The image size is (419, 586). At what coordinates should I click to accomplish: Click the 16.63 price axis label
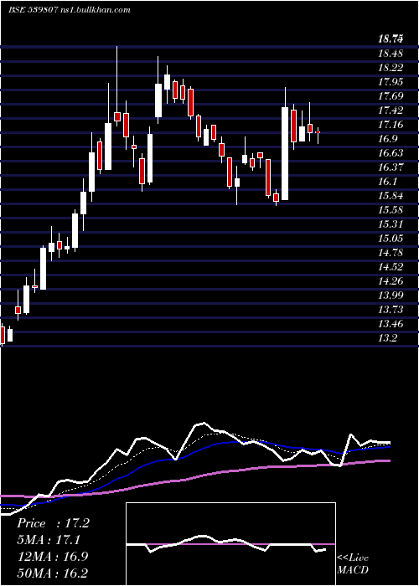click(x=391, y=153)
